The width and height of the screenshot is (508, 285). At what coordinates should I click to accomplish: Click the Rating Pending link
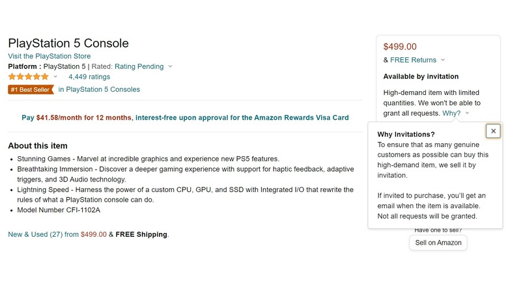[139, 66]
